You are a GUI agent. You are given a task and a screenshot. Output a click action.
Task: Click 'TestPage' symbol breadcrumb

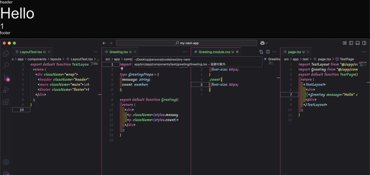pyautogui.click(x=347, y=59)
